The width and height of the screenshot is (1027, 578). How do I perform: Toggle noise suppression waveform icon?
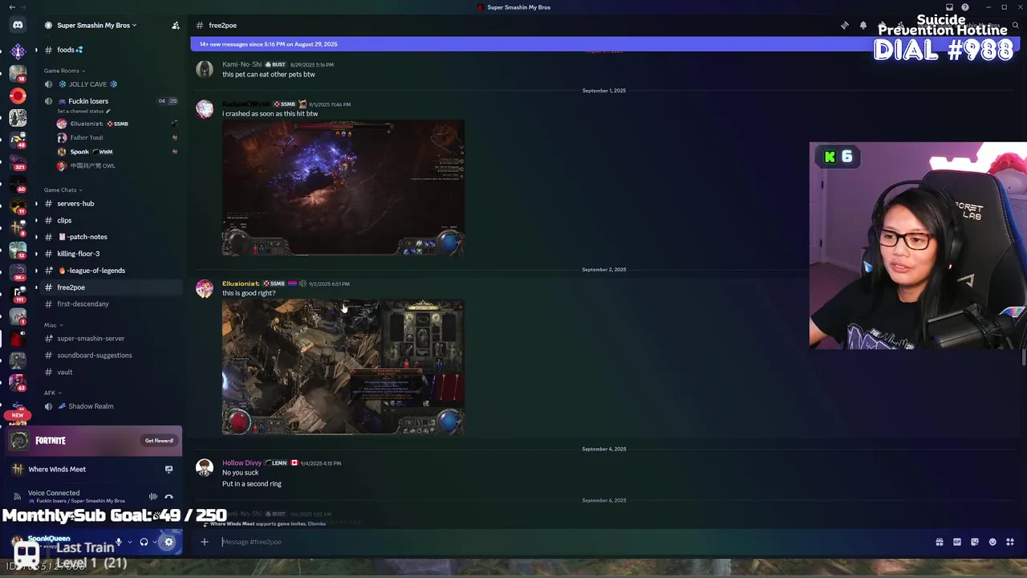[x=153, y=497]
